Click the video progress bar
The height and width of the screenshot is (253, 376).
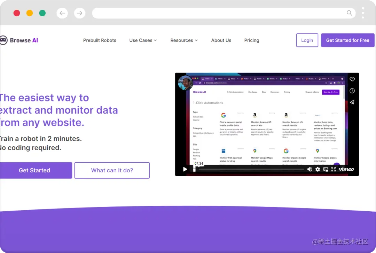(x=249, y=169)
